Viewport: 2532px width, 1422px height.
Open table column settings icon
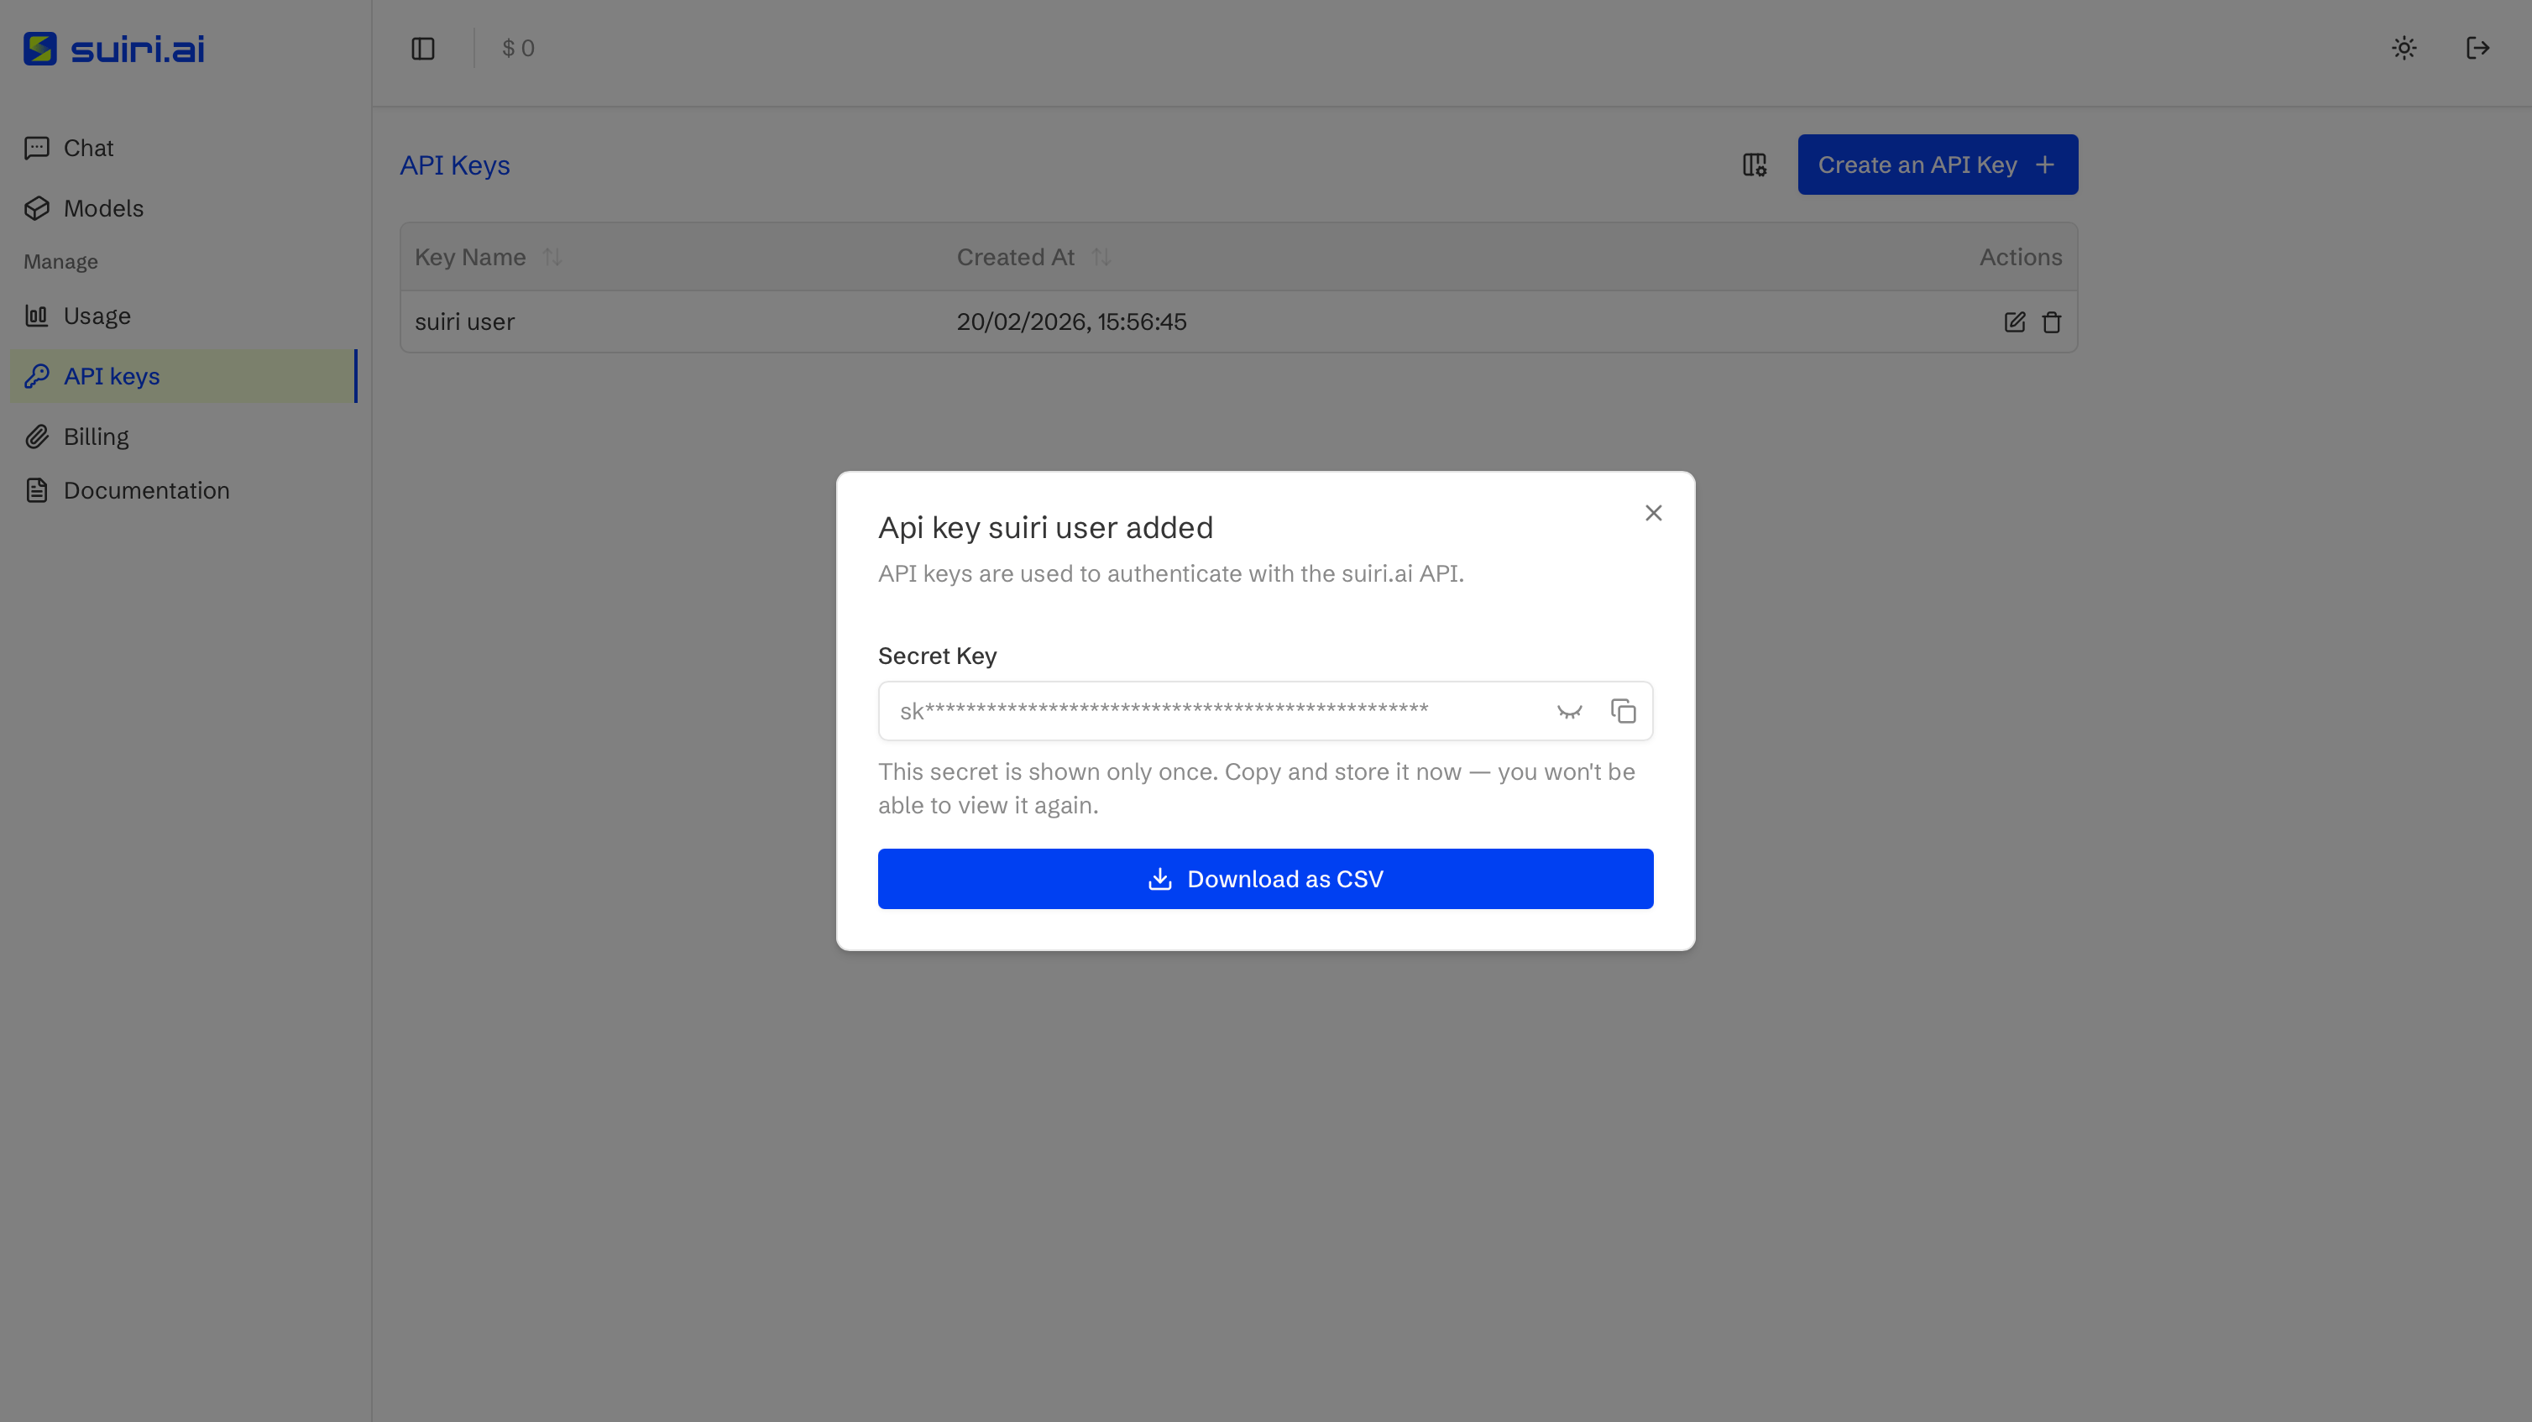point(1755,165)
